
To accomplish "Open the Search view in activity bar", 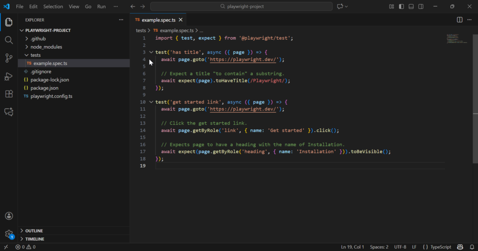I will click(x=8, y=40).
